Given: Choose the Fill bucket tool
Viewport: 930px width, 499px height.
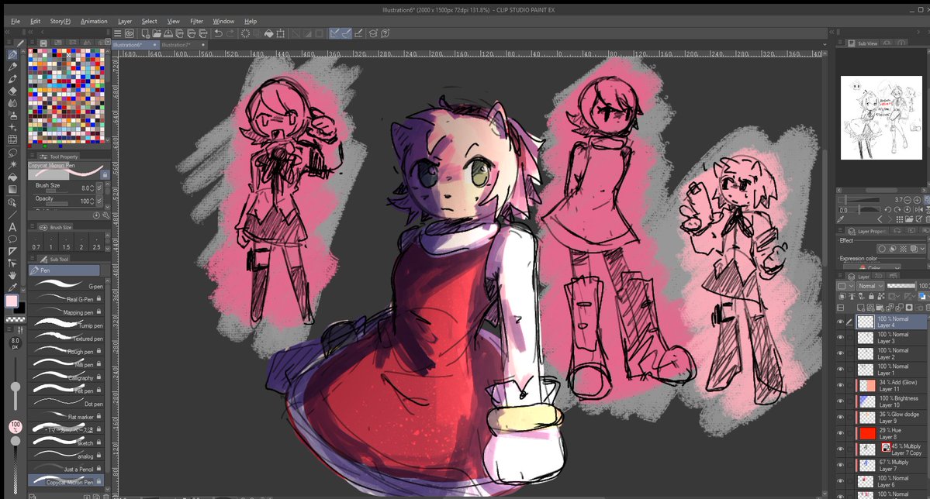Looking at the screenshot, I should click(12, 177).
